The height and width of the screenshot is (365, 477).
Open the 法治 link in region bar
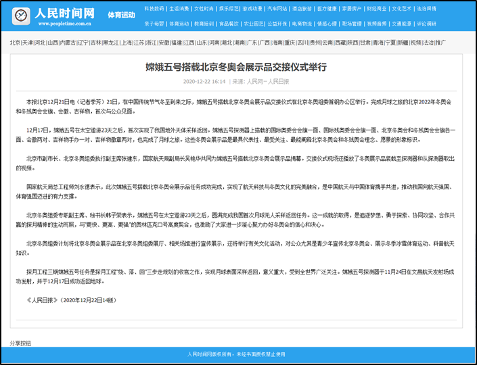(428, 43)
